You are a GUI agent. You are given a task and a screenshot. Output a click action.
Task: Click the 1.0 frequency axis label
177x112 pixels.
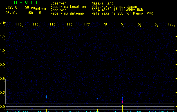tap(2, 51)
